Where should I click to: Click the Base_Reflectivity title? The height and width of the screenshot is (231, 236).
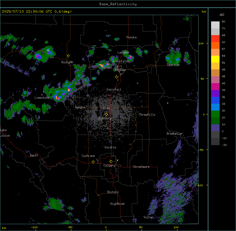coord(118,4)
